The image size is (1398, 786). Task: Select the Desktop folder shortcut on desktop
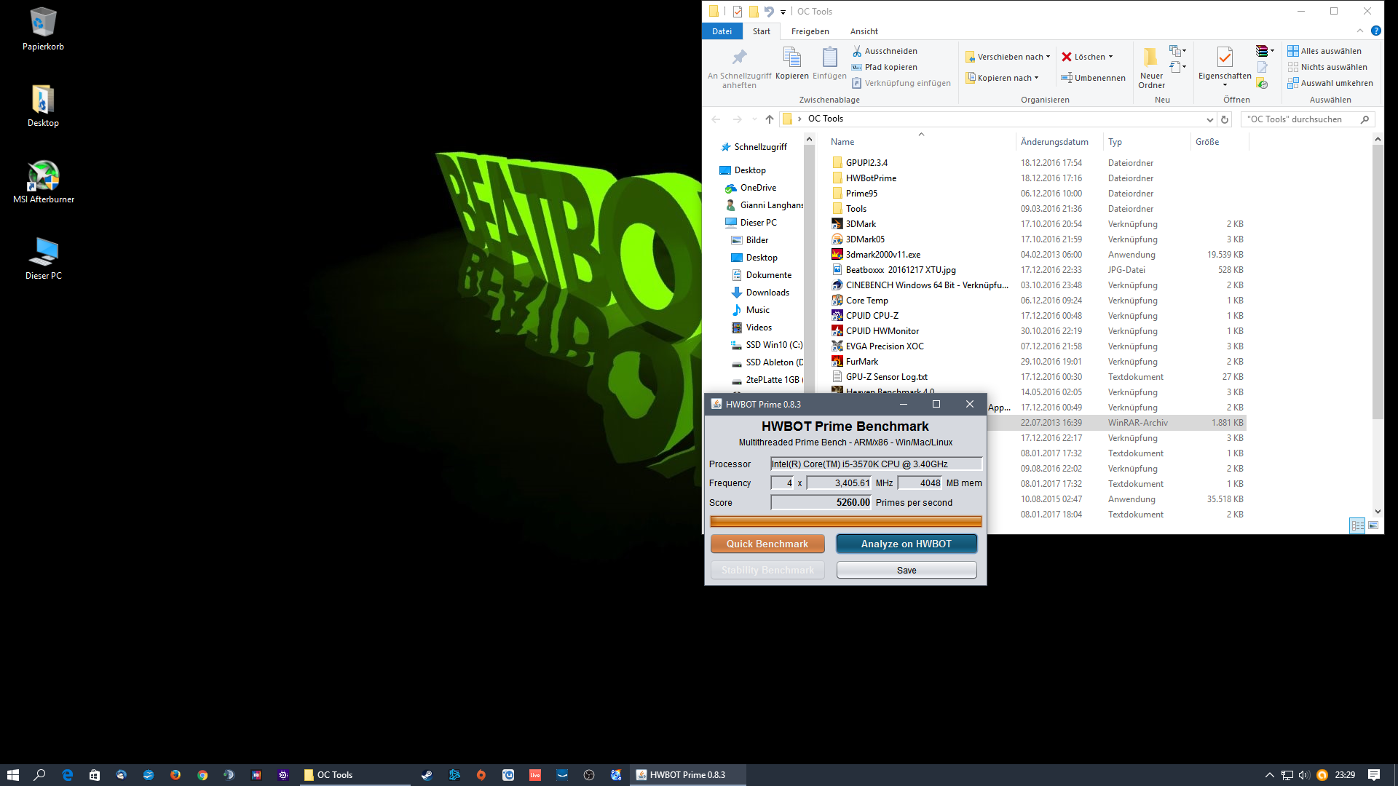43,106
